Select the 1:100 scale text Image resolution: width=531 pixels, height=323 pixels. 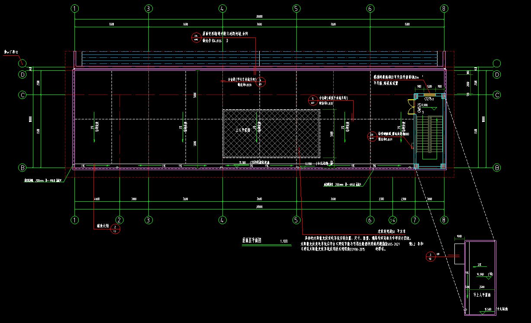pos(284,241)
